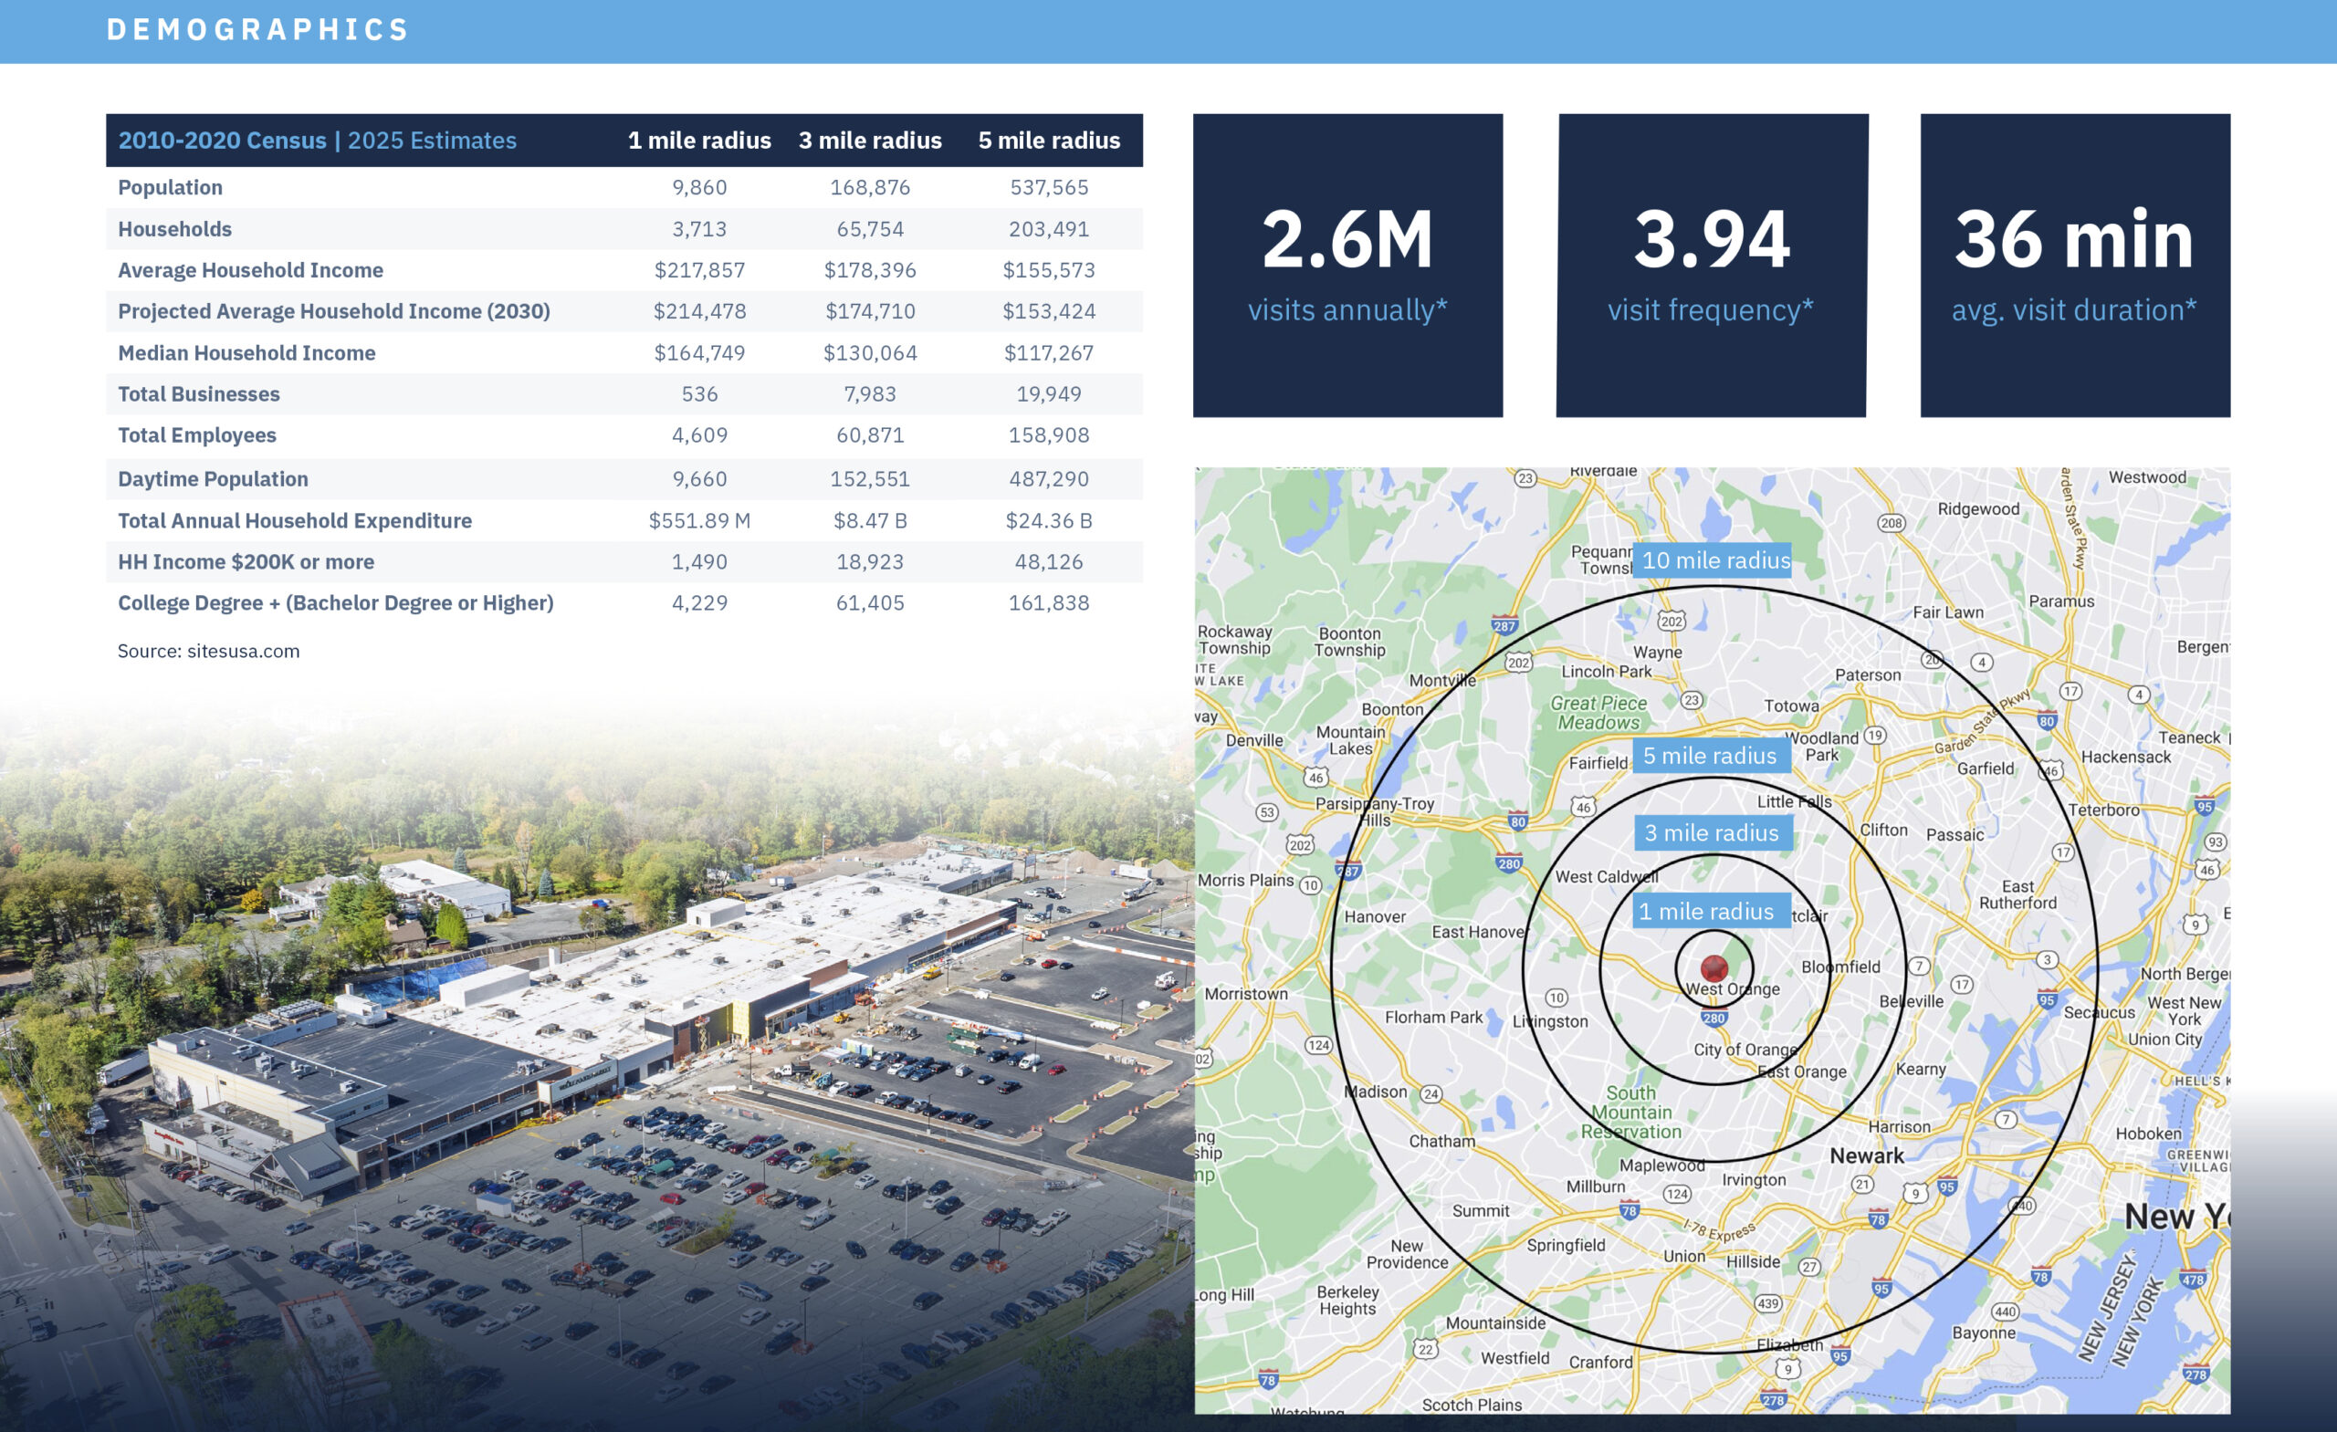Click the 1 mile radius column header
The width and height of the screenshot is (2337, 1432).
click(699, 141)
